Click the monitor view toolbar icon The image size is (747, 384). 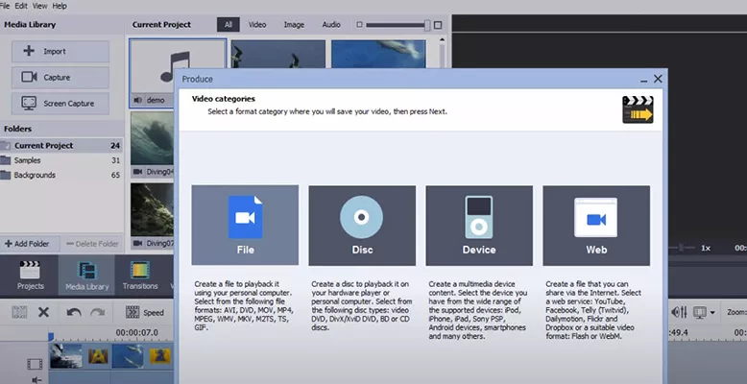(700, 313)
